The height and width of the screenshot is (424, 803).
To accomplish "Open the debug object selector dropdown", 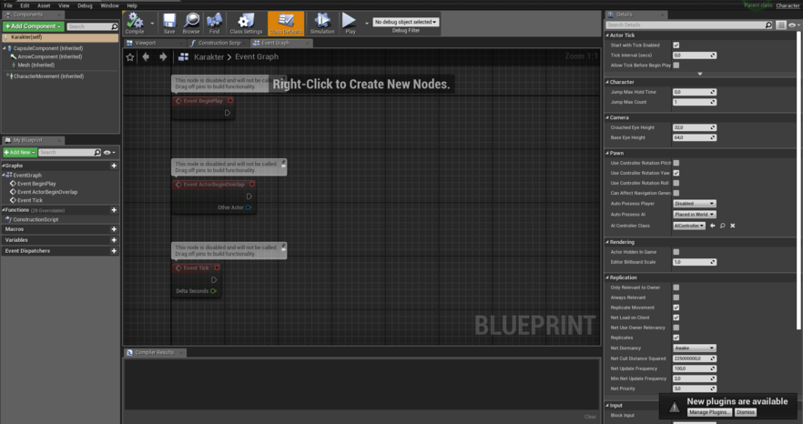I will coord(406,22).
